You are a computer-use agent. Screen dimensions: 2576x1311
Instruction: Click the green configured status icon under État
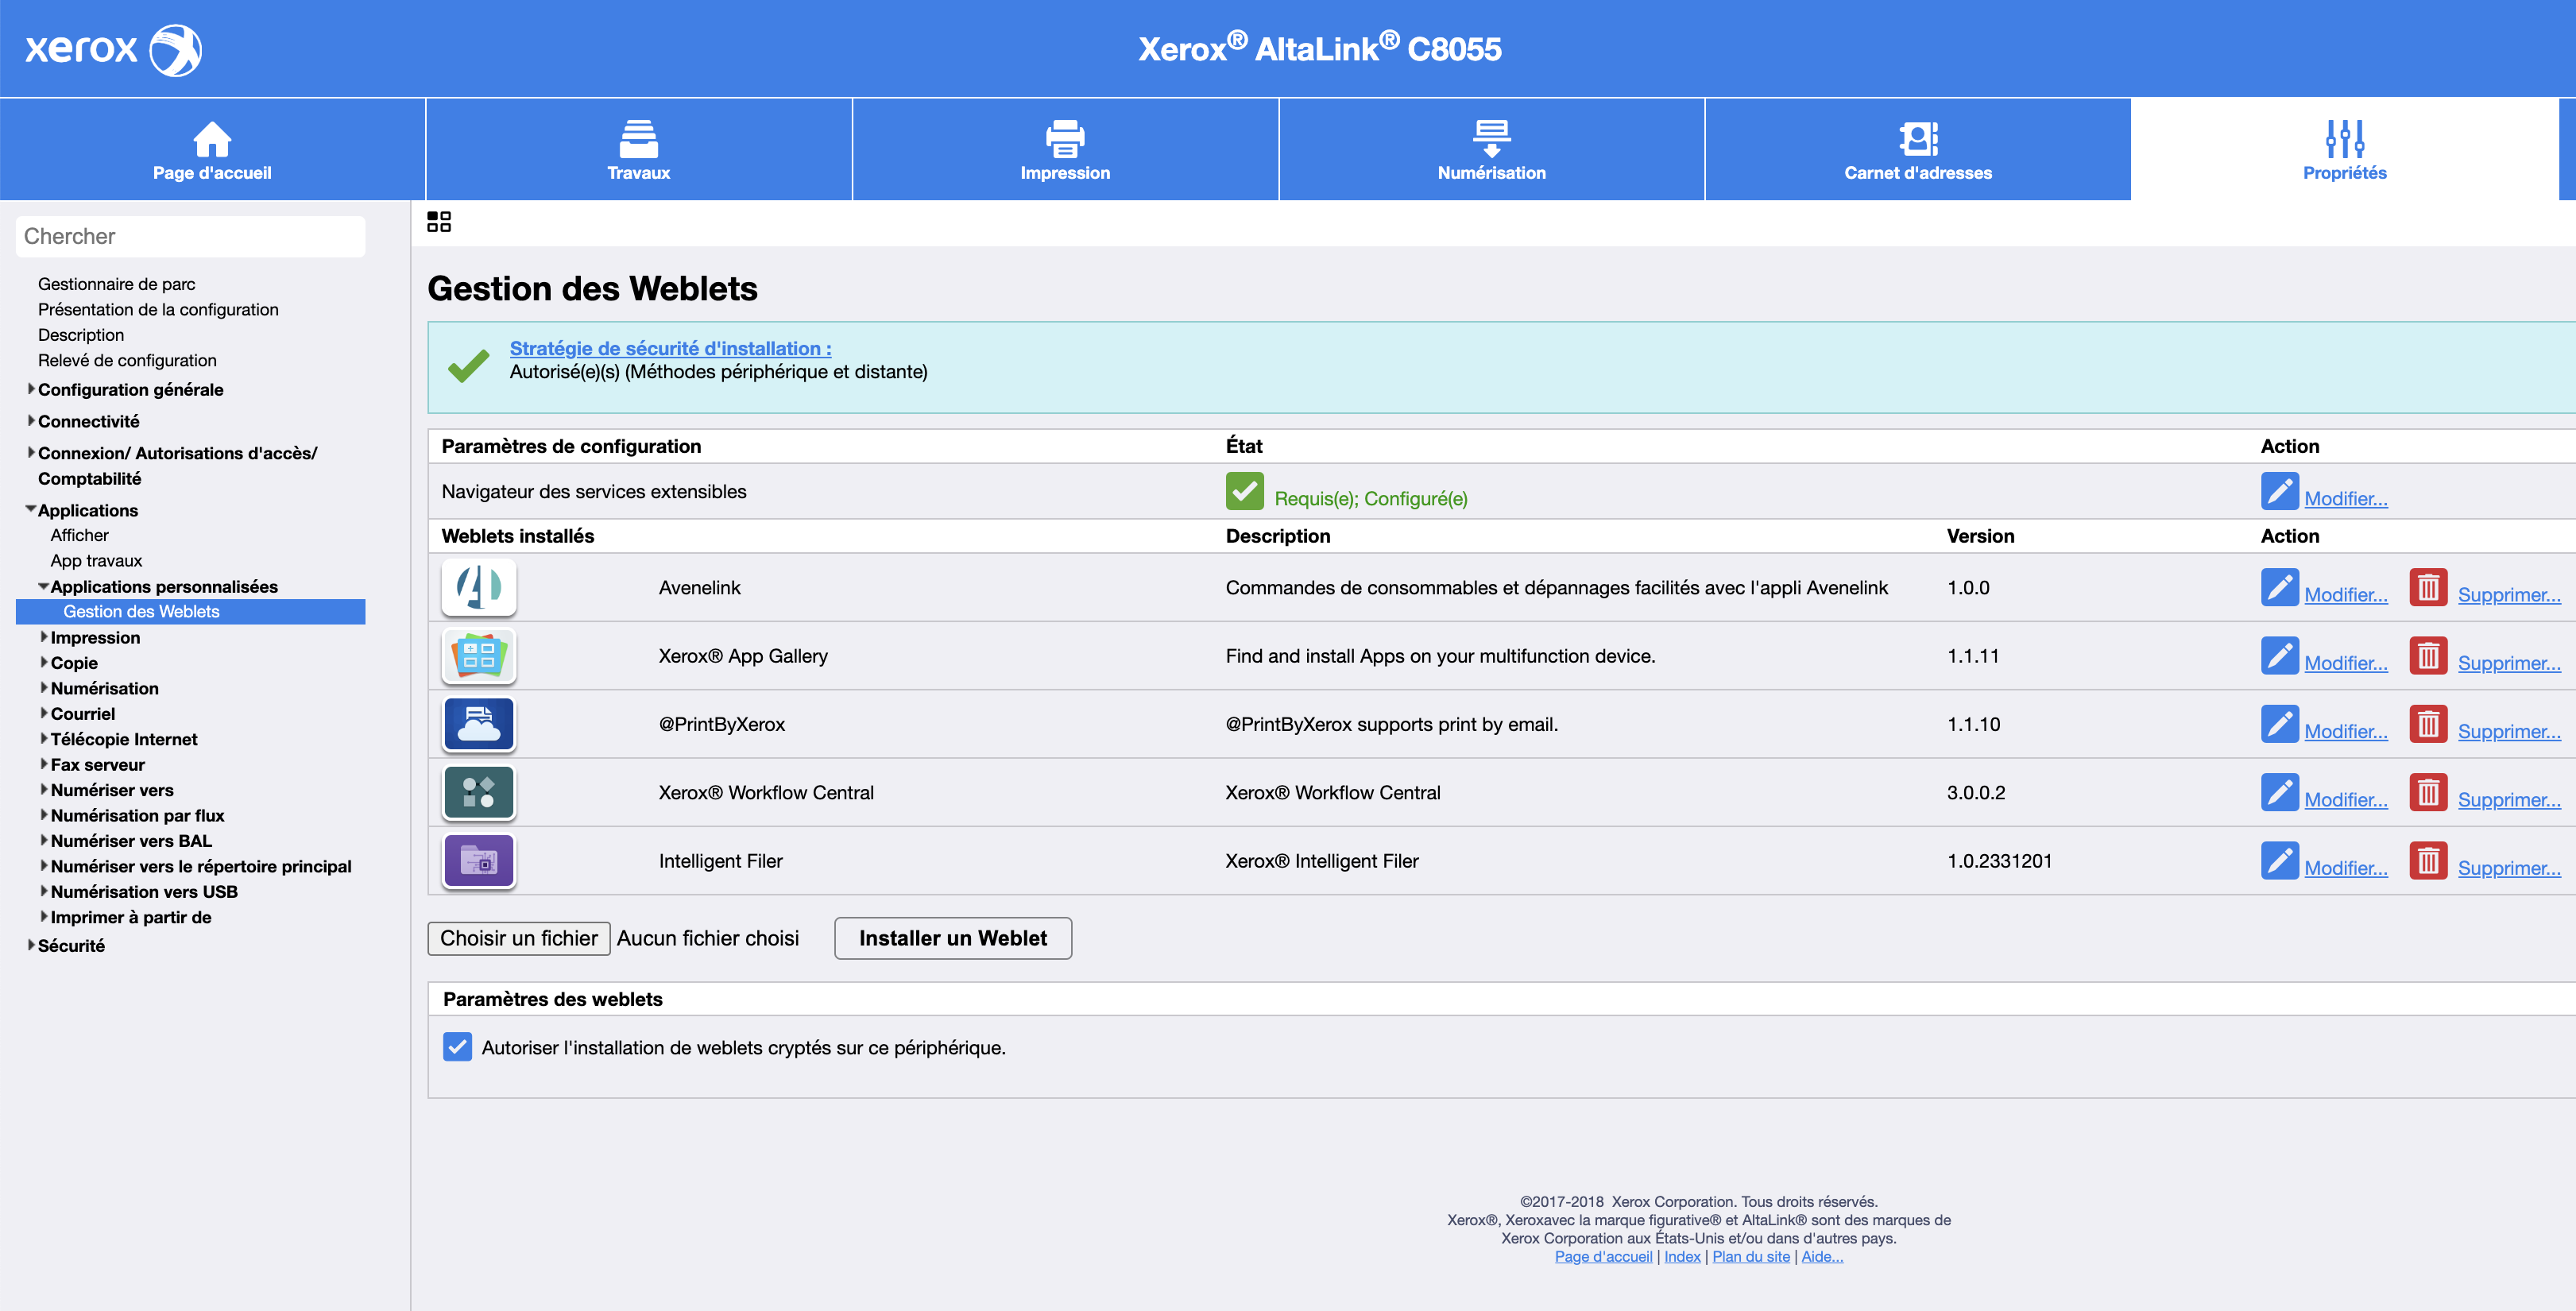(x=1244, y=491)
